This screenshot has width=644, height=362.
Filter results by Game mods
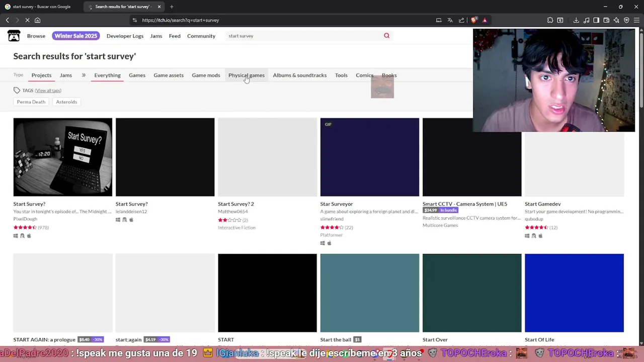(x=206, y=75)
